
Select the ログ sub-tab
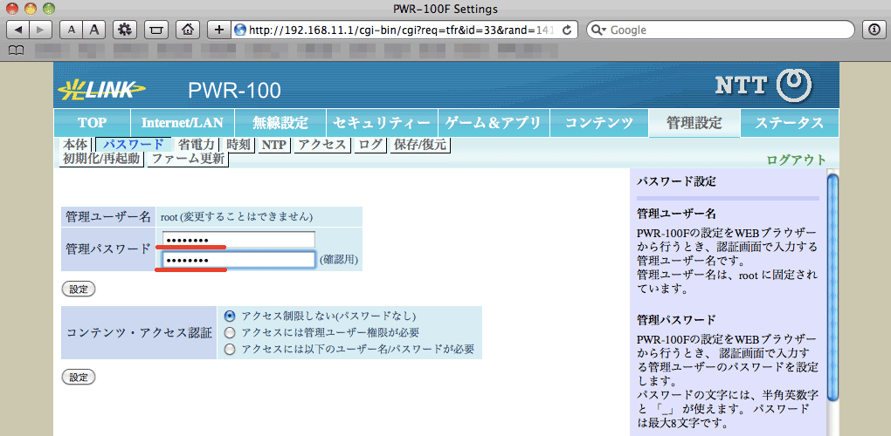370,145
